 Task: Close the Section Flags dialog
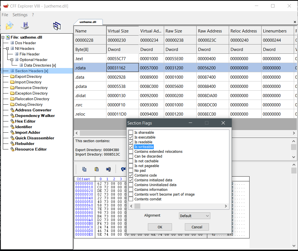(223, 123)
